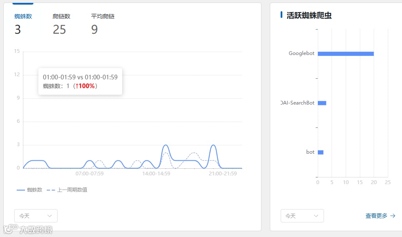Click the chevron arrow beside 查看更多's 今天 selector

pos(316,216)
